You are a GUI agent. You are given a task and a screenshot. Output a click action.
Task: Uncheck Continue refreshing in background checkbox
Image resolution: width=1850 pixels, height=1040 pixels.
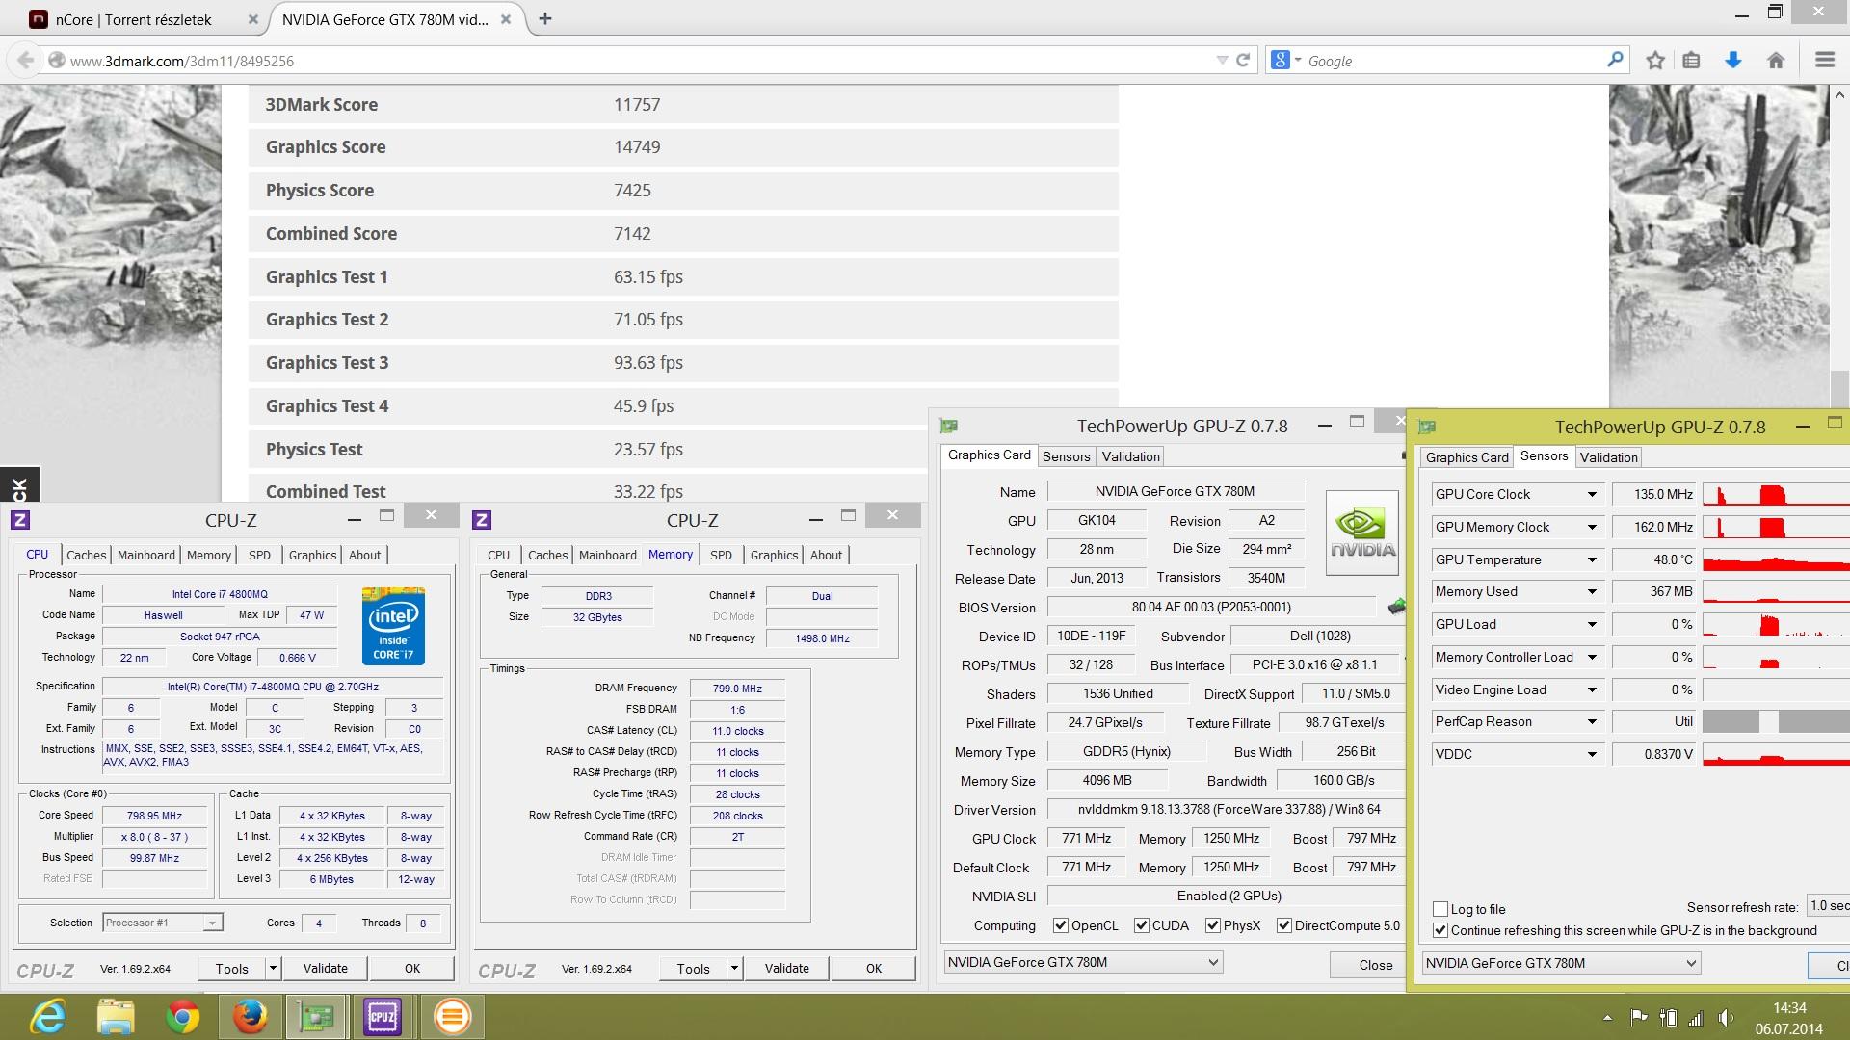pos(1440,930)
